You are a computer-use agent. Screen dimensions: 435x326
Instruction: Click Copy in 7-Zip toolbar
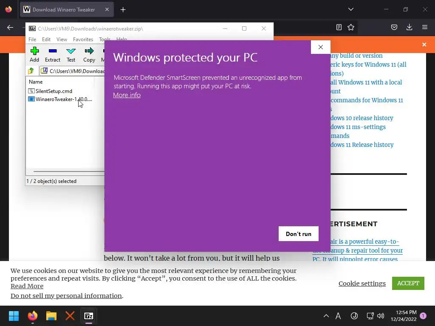(x=89, y=55)
